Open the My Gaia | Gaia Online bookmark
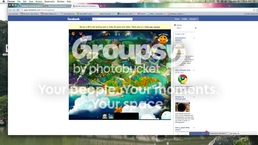Screen dimensions: 258x145 pos(29,14)
